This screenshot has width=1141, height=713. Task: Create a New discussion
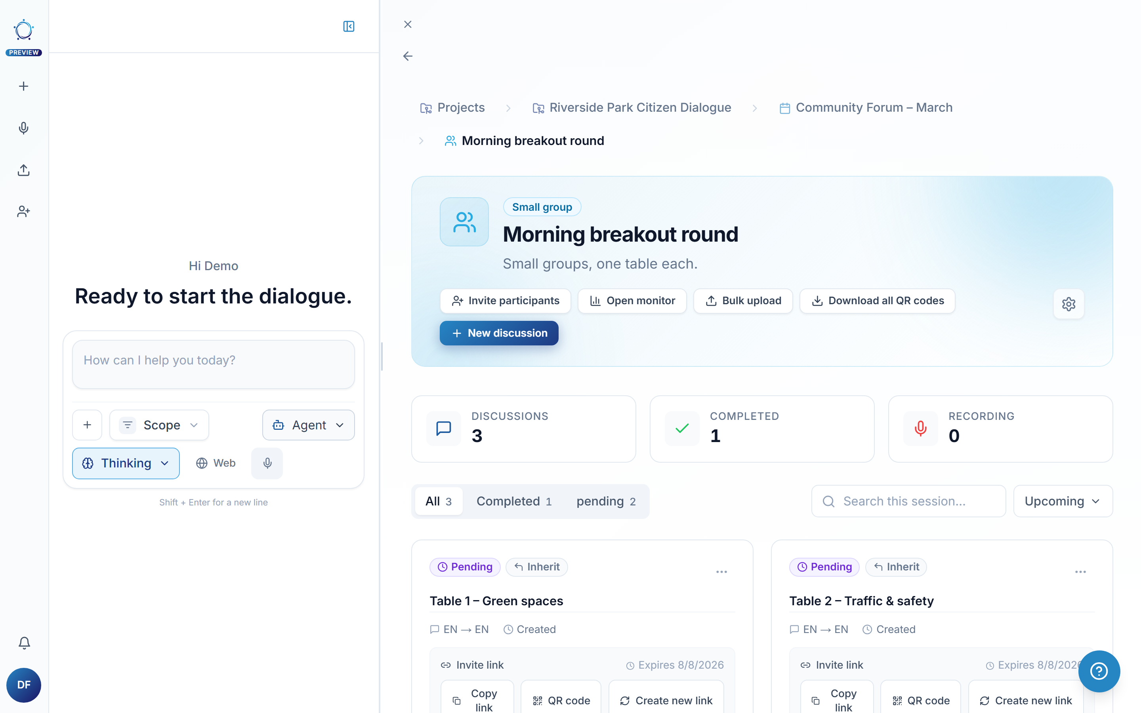click(x=499, y=333)
